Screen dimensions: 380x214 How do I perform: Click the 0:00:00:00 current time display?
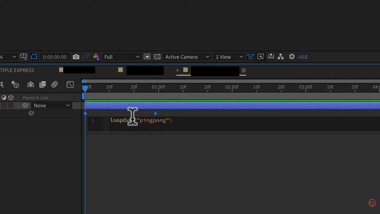tap(55, 57)
